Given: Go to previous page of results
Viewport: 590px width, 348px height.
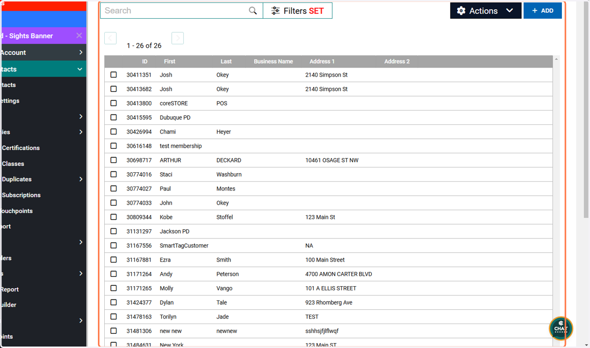Looking at the screenshot, I should tap(111, 38).
